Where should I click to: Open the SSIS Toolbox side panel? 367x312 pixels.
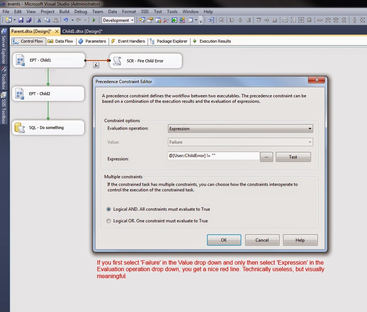[x=4, y=108]
